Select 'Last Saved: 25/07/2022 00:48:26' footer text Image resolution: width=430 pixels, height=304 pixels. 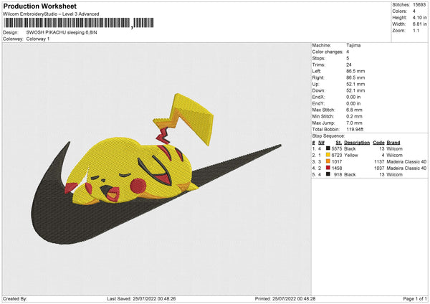click(141, 299)
